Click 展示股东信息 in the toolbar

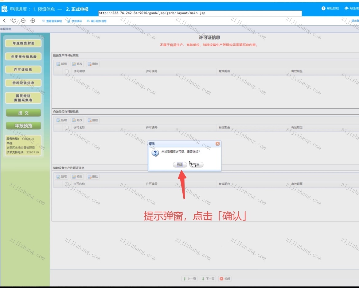tap(97, 21)
